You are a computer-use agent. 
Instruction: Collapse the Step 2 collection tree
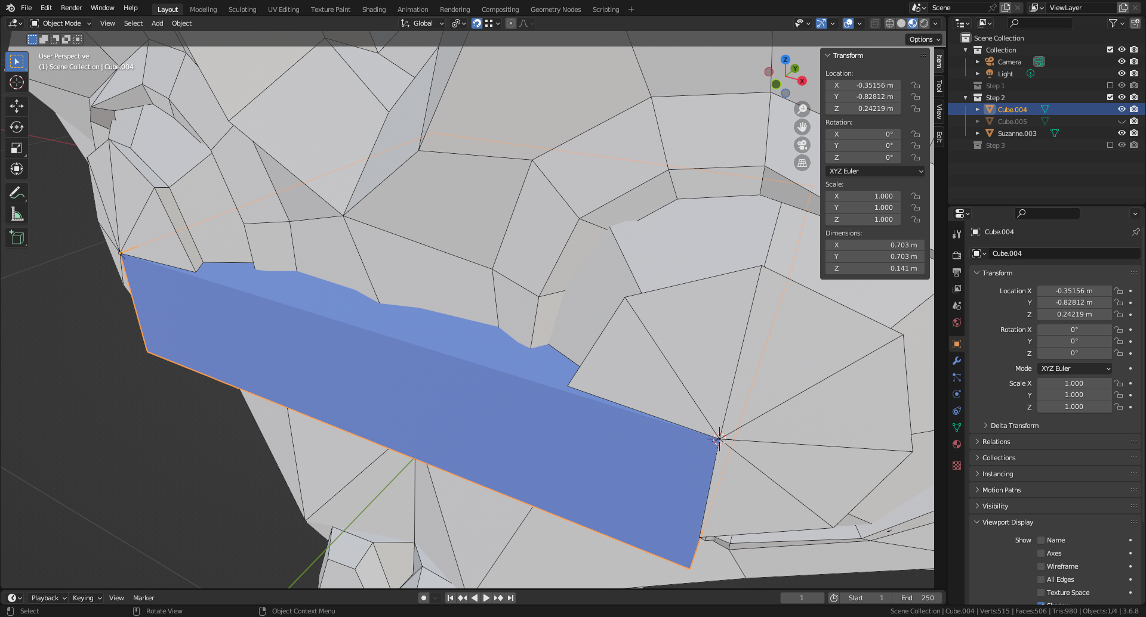coord(966,98)
